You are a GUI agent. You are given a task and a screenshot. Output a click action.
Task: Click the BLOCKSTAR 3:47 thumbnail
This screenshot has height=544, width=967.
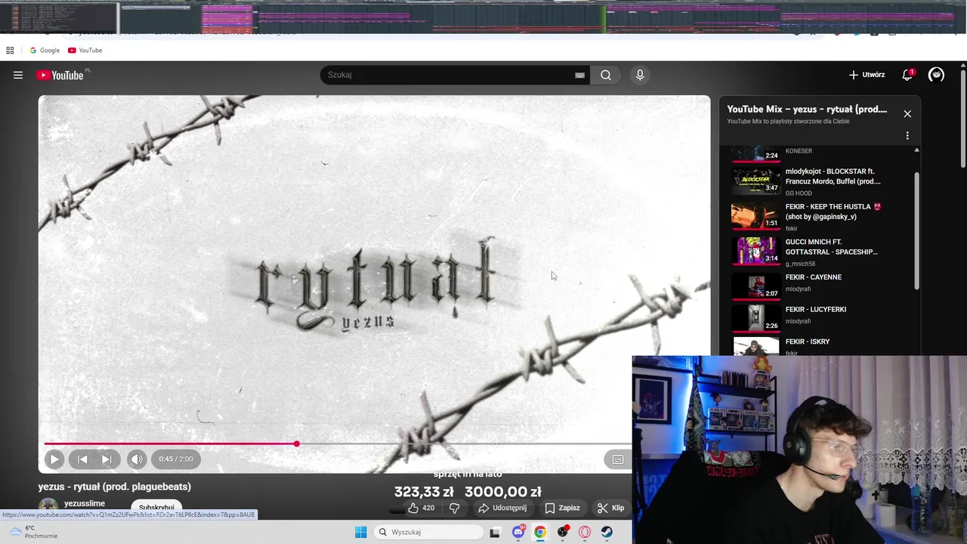(x=756, y=181)
